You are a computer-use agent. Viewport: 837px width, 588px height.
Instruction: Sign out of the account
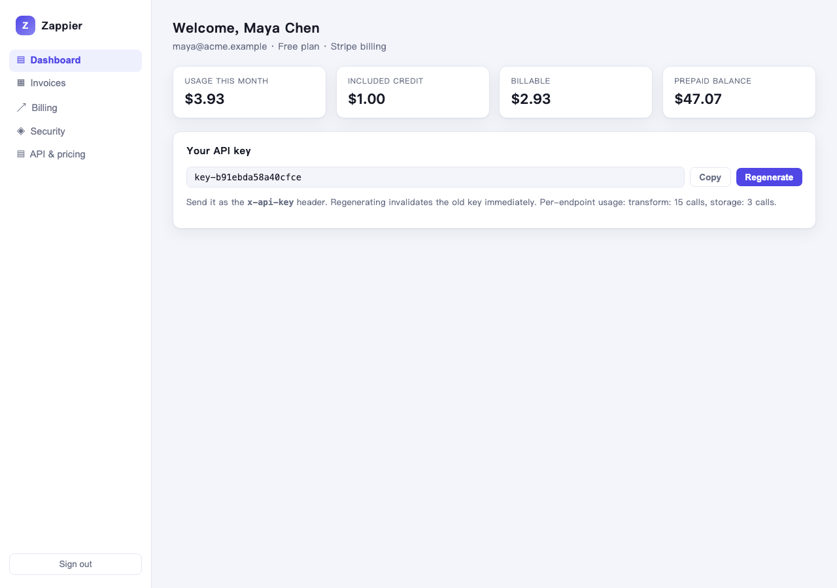tap(75, 564)
